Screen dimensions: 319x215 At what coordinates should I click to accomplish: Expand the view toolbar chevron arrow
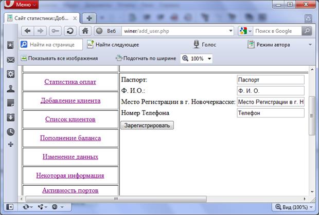click(310, 45)
